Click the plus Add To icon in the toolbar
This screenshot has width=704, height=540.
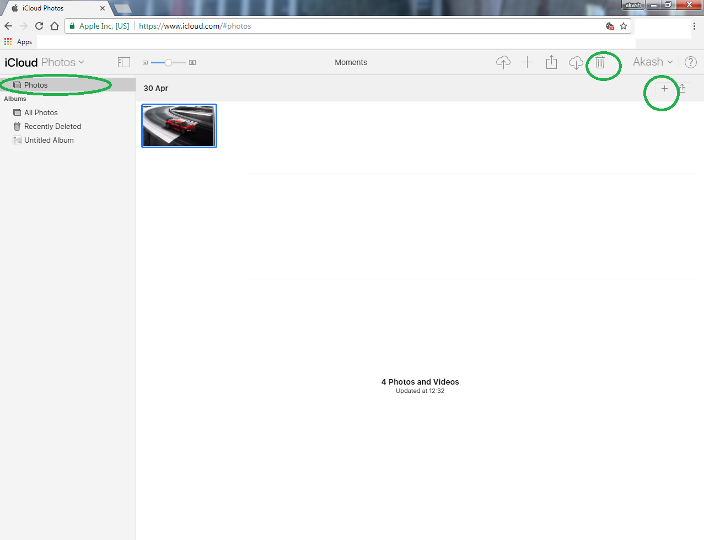click(x=527, y=62)
